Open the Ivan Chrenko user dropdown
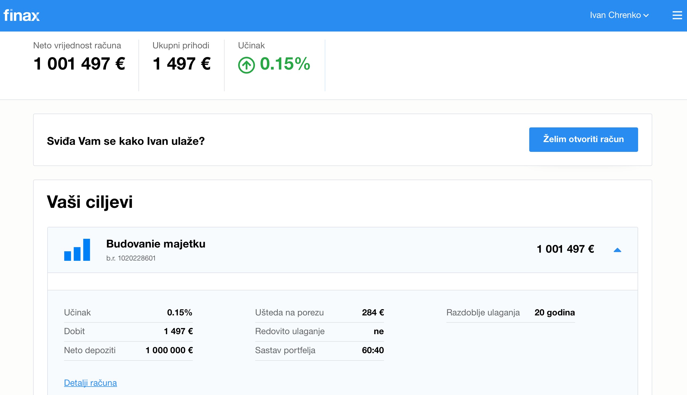687x395 pixels. tap(619, 15)
